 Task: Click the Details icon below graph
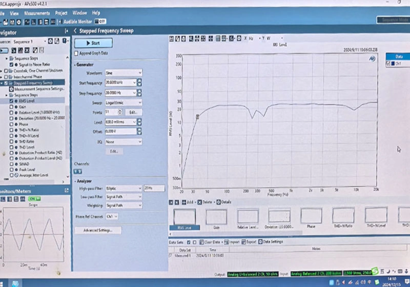219,202
